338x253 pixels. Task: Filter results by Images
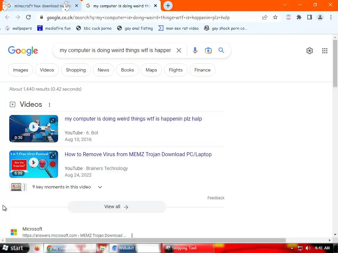pos(20,70)
